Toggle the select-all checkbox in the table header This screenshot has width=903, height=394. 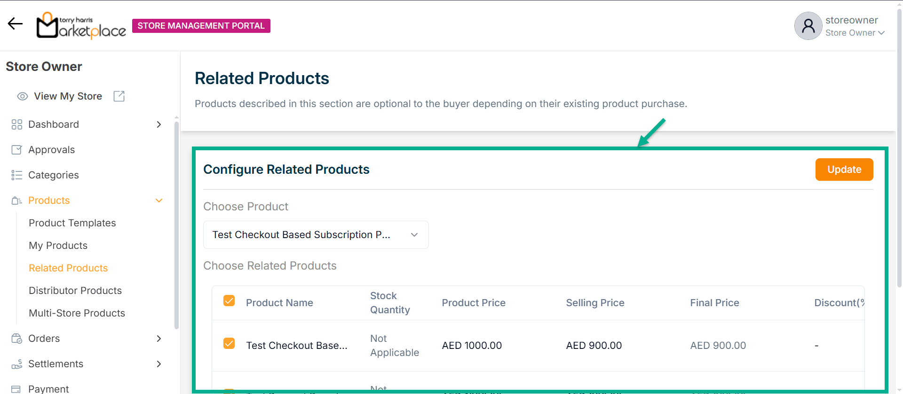(x=229, y=301)
